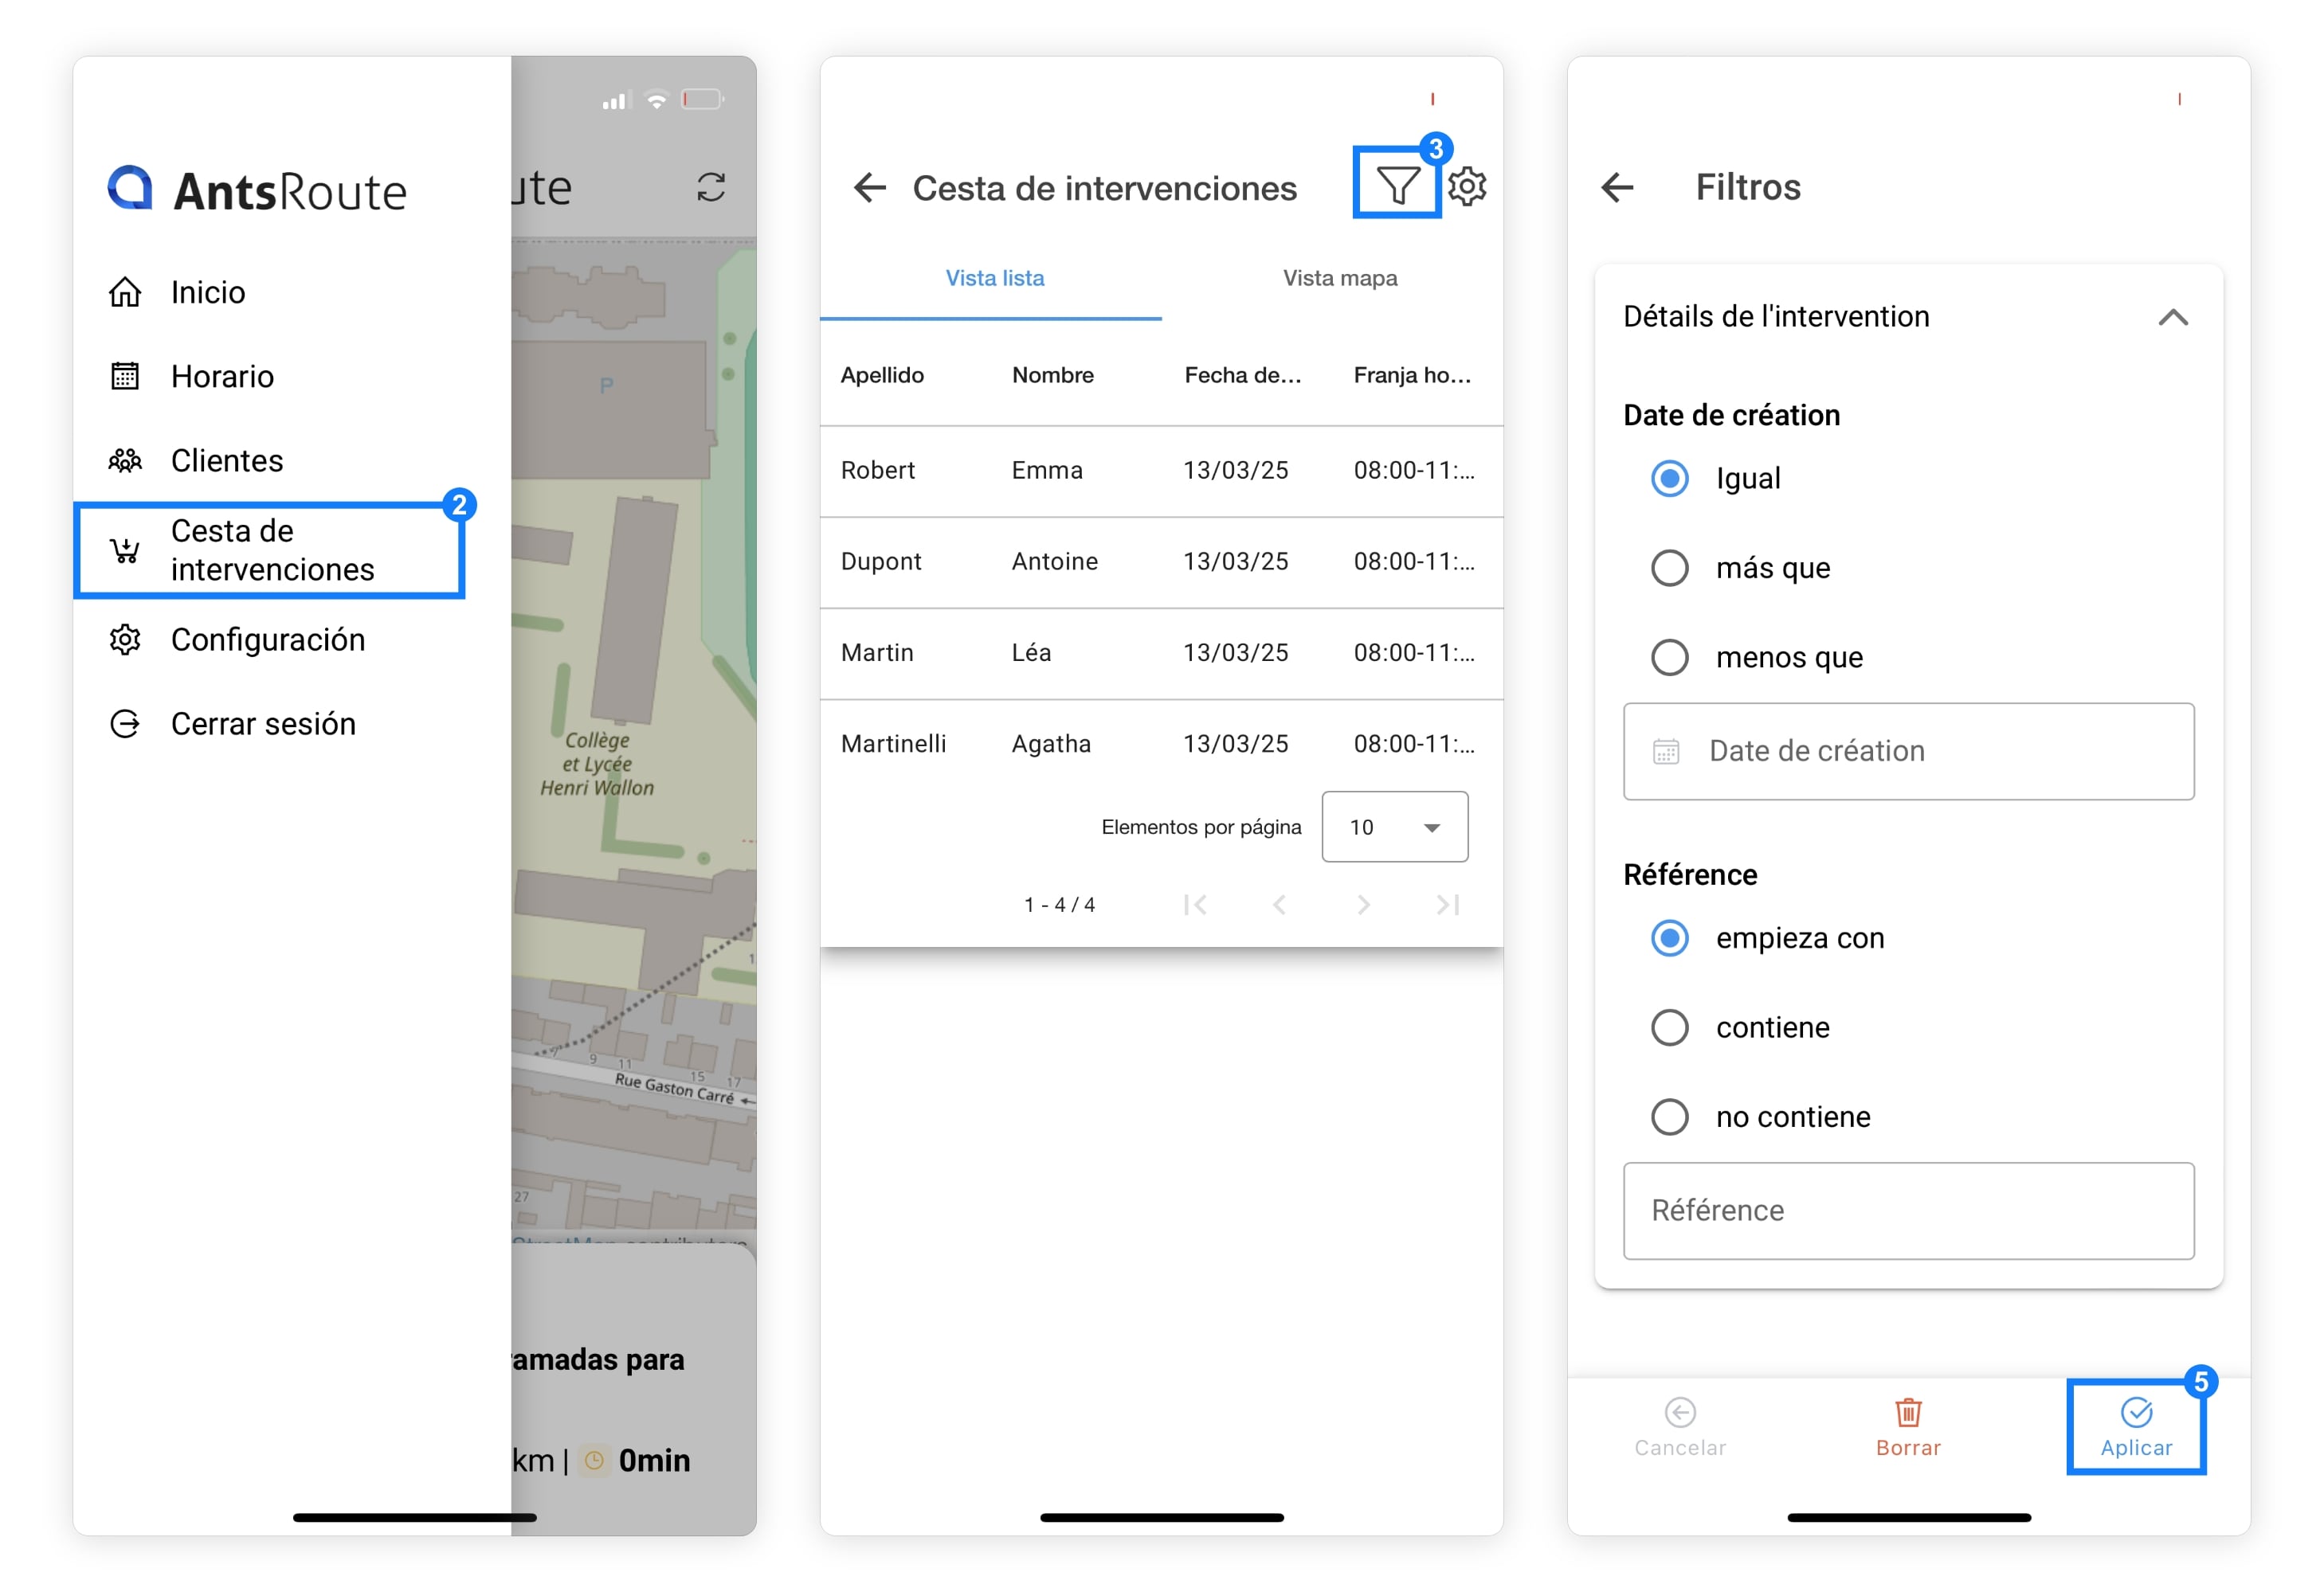The image size is (2324, 1592).
Task: Open Cesta de intervenciones menu item
Action: coord(270,550)
